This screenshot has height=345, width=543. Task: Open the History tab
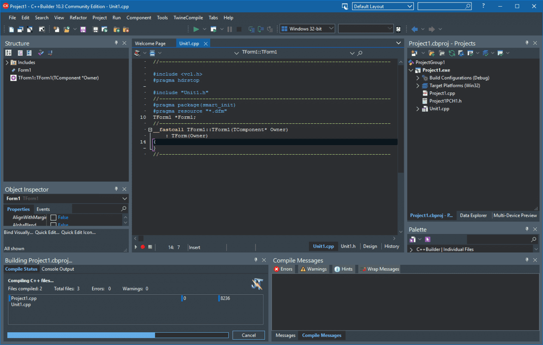coord(392,246)
